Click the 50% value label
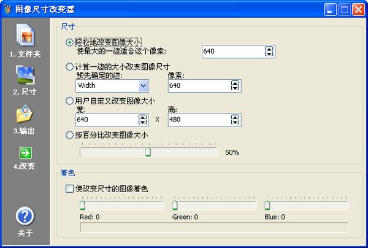The height and width of the screenshot is (248, 368). [232, 152]
